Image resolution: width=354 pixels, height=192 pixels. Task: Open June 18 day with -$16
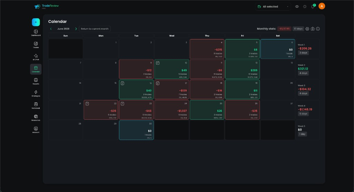coord(207,90)
